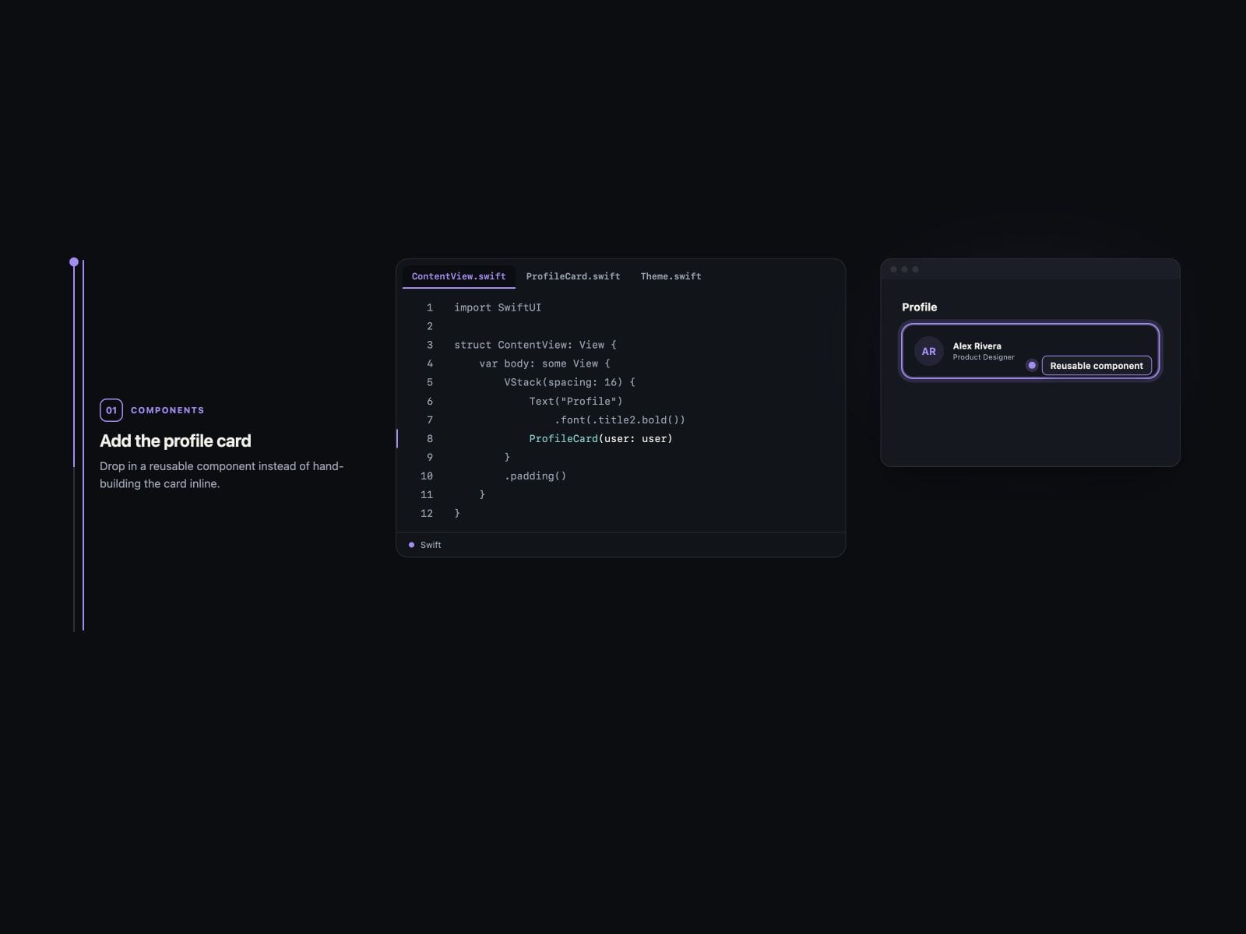Click the Profile heading in preview

coord(919,307)
